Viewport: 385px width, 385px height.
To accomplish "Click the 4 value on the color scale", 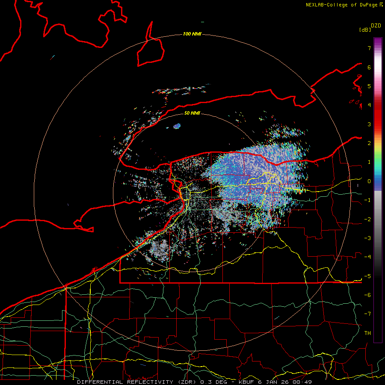I will tap(369, 105).
